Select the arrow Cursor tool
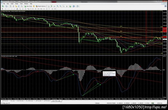The height and width of the screenshot is (110, 168). pyautogui.click(x=3, y=9)
